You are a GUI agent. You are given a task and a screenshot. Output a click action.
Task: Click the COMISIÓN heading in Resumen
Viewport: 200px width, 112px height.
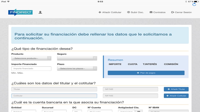coord(171,64)
